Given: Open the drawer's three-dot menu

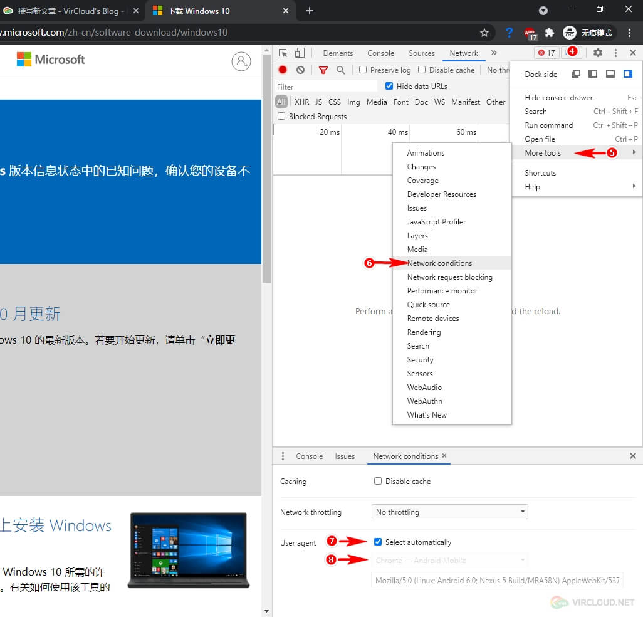Looking at the screenshot, I should click(283, 456).
